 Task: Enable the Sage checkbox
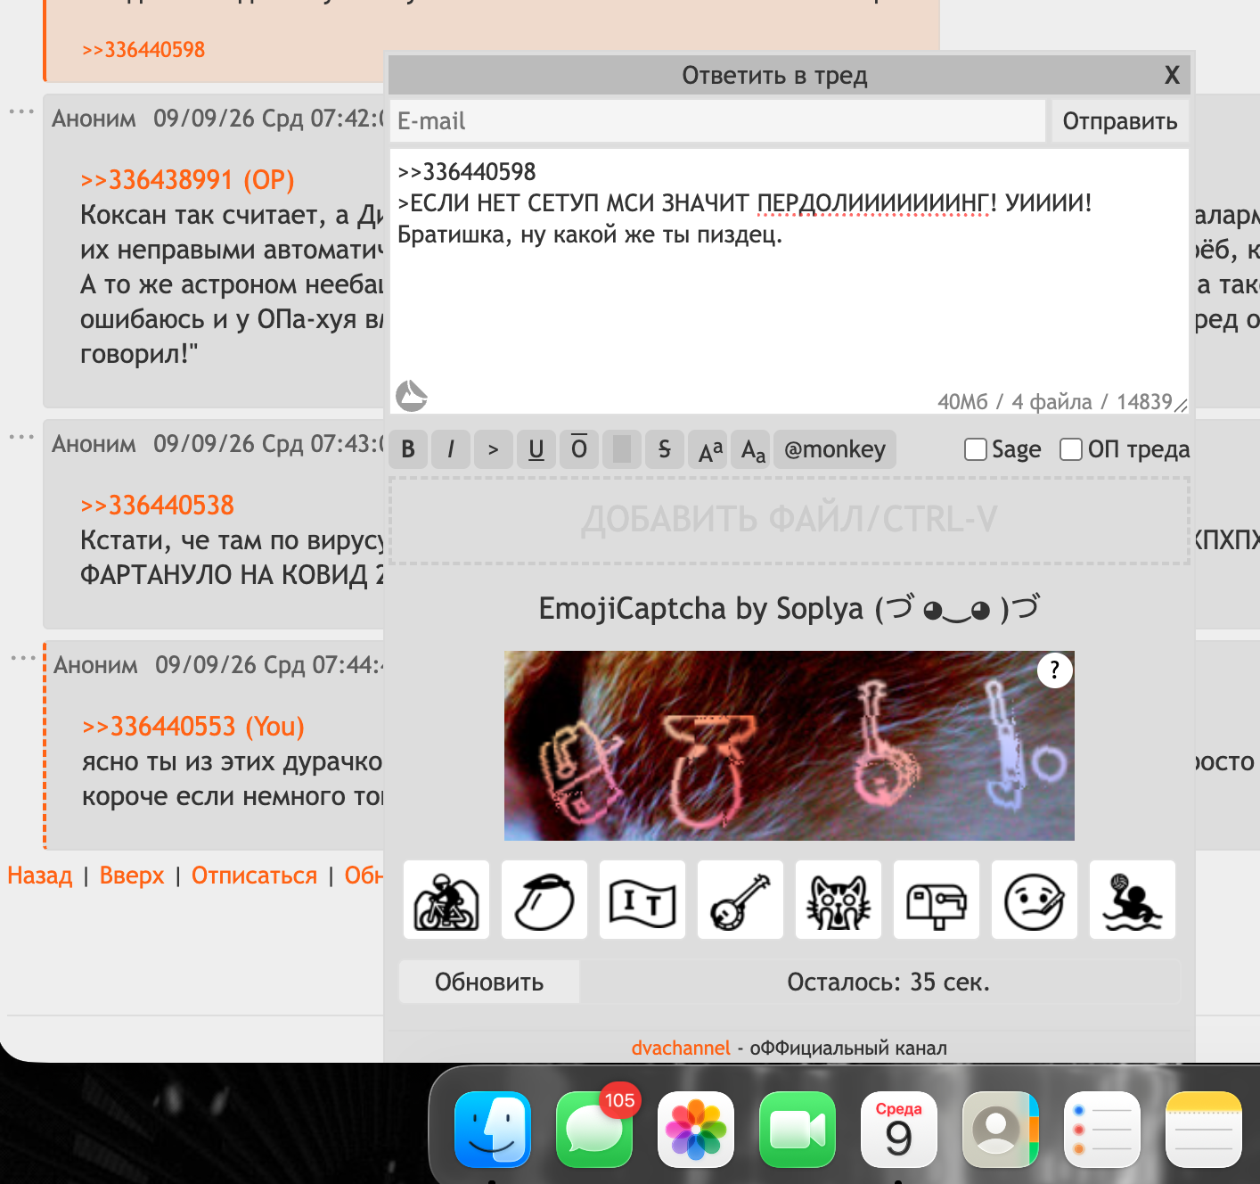click(976, 449)
